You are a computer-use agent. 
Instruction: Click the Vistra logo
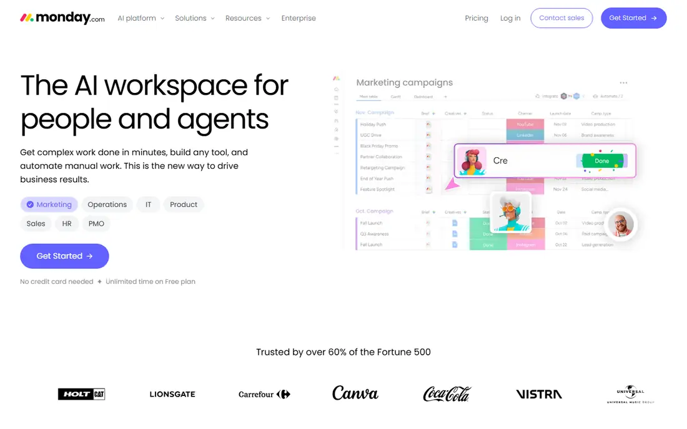[539, 394]
